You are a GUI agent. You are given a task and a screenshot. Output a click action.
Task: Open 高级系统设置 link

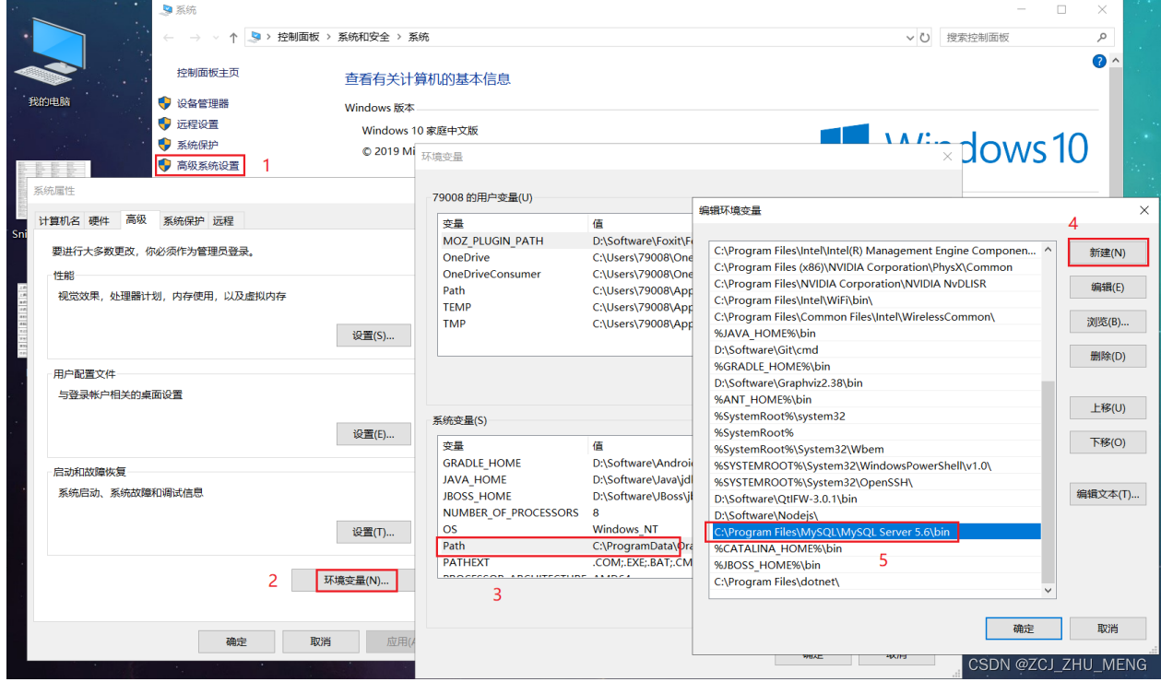pyautogui.click(x=208, y=166)
